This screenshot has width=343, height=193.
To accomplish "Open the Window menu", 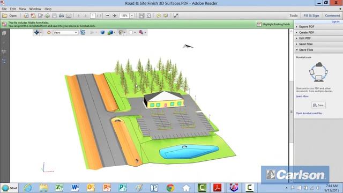I will pyautogui.click(x=35, y=9).
